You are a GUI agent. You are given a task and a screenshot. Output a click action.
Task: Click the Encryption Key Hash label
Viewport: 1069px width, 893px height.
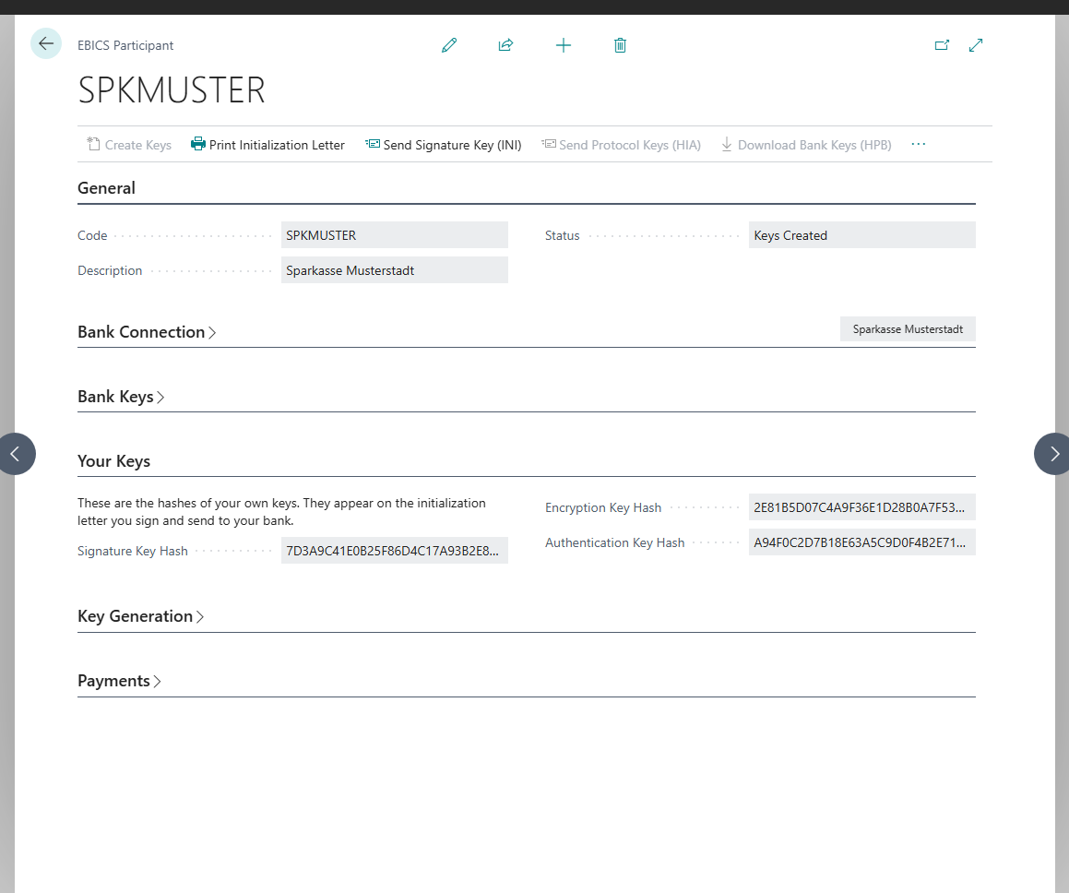tap(602, 508)
